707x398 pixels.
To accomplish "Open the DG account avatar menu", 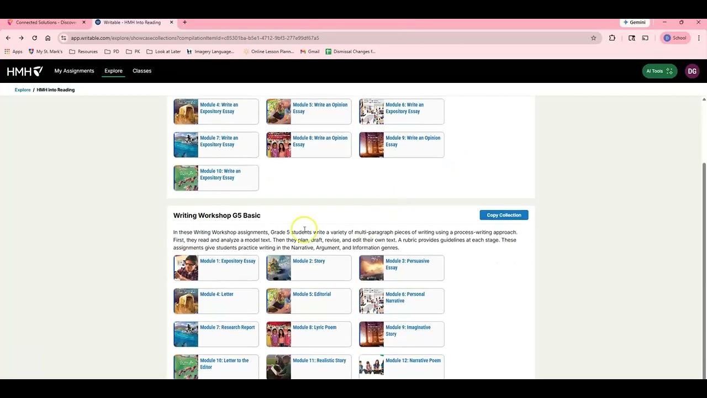I will [692, 71].
